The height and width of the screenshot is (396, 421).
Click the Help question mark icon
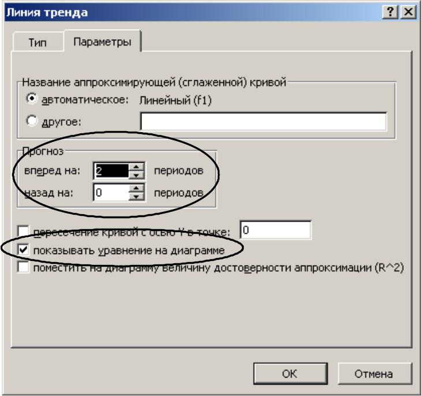390,12
